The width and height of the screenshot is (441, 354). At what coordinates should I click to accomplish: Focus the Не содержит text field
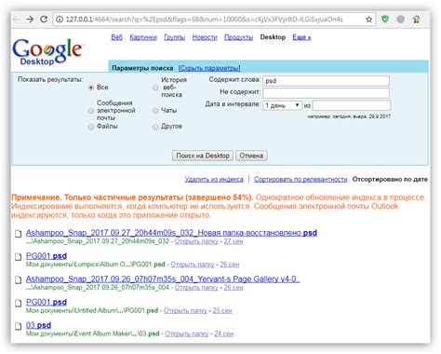tap(326, 93)
